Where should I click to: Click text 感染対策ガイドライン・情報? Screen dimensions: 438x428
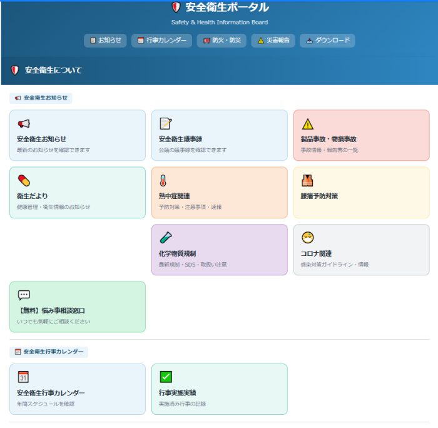pyautogui.click(x=335, y=265)
